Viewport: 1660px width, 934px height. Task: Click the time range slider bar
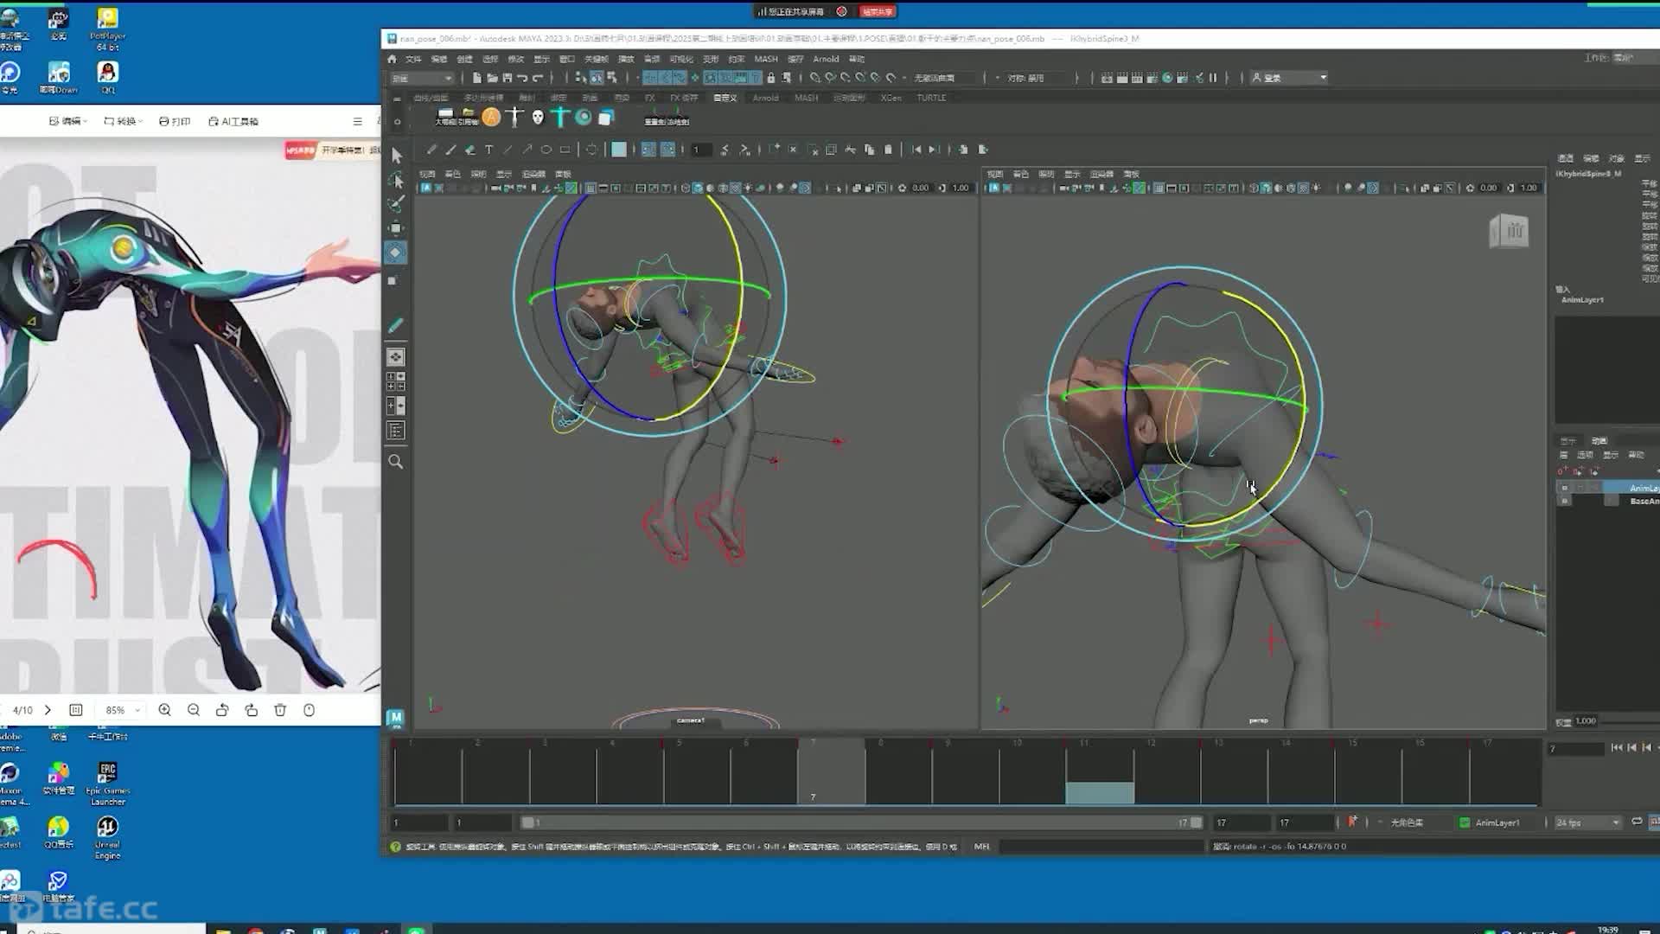861,822
